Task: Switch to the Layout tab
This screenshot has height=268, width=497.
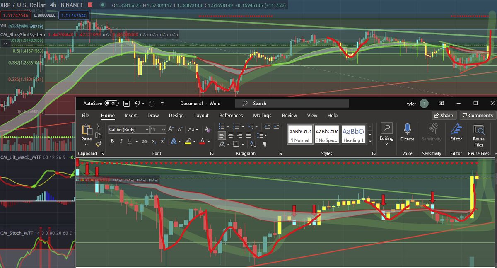Action: click(x=202, y=116)
